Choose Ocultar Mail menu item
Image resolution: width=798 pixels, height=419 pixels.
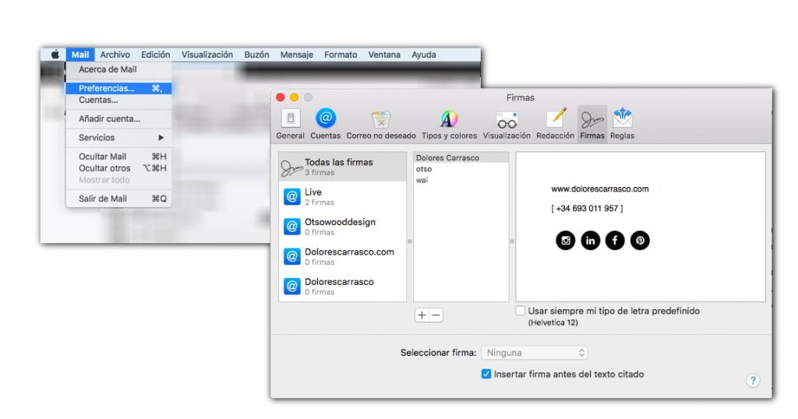pos(118,157)
